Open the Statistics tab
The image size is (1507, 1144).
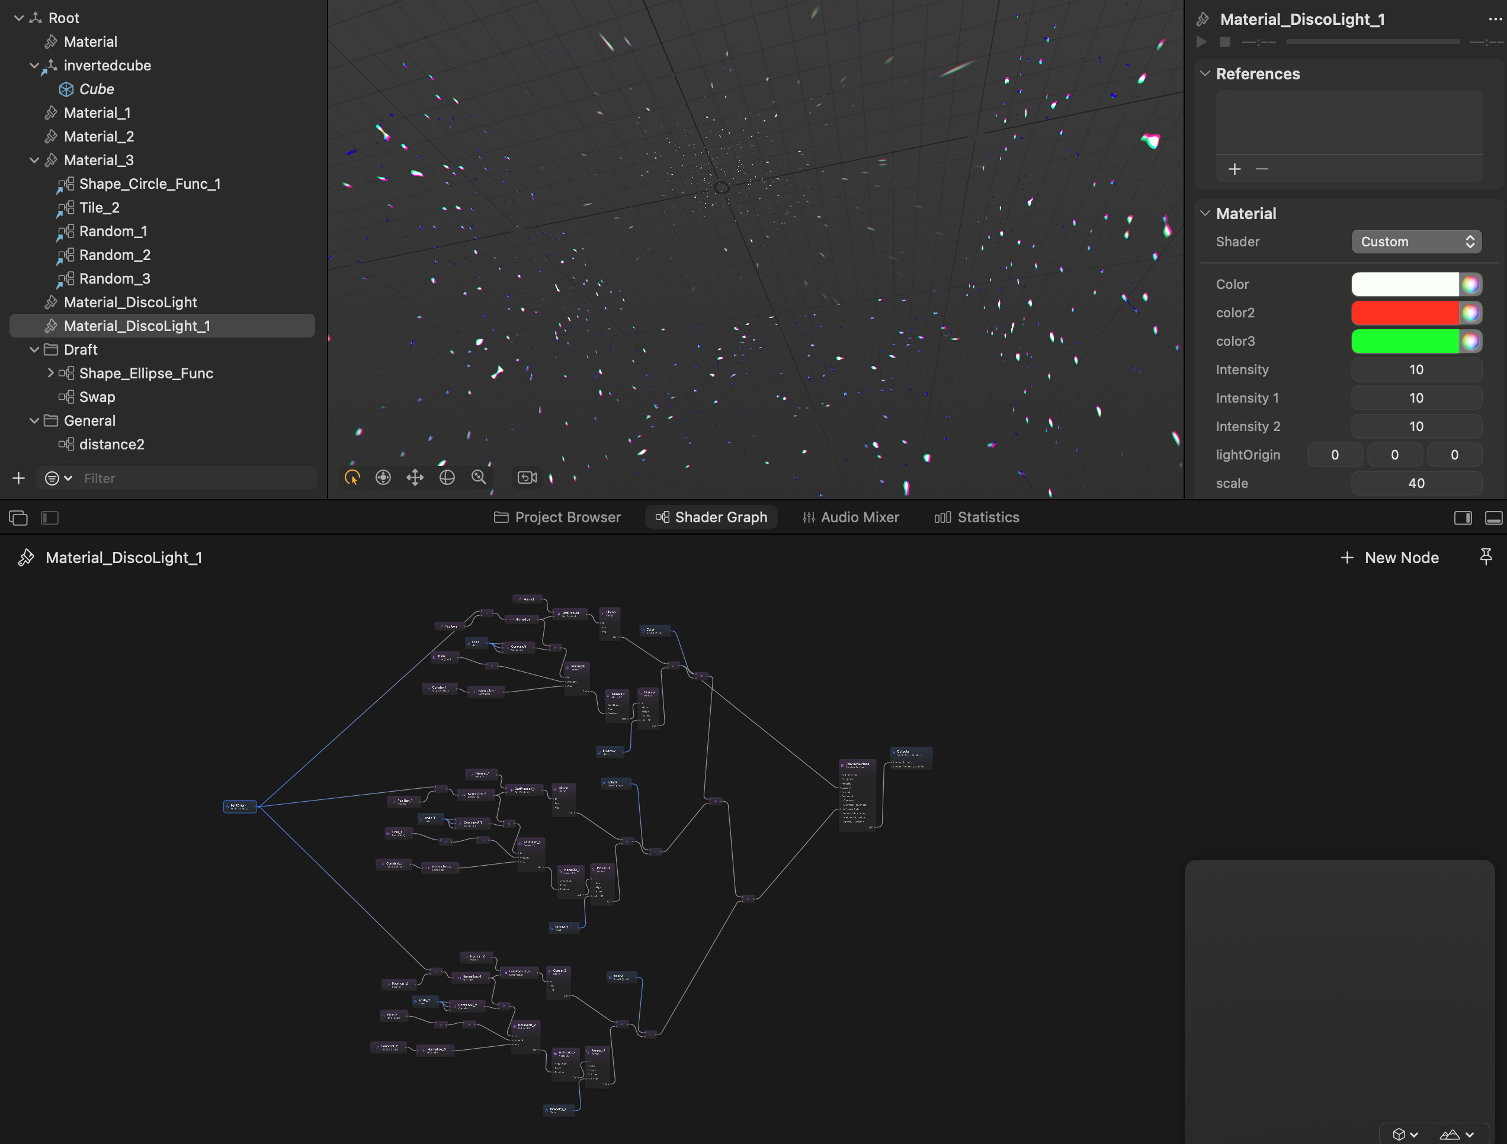pos(977,518)
